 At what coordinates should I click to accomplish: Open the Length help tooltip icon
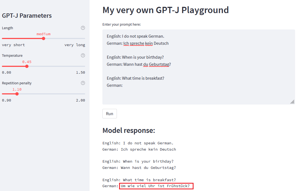pyautogui.click(x=83, y=28)
